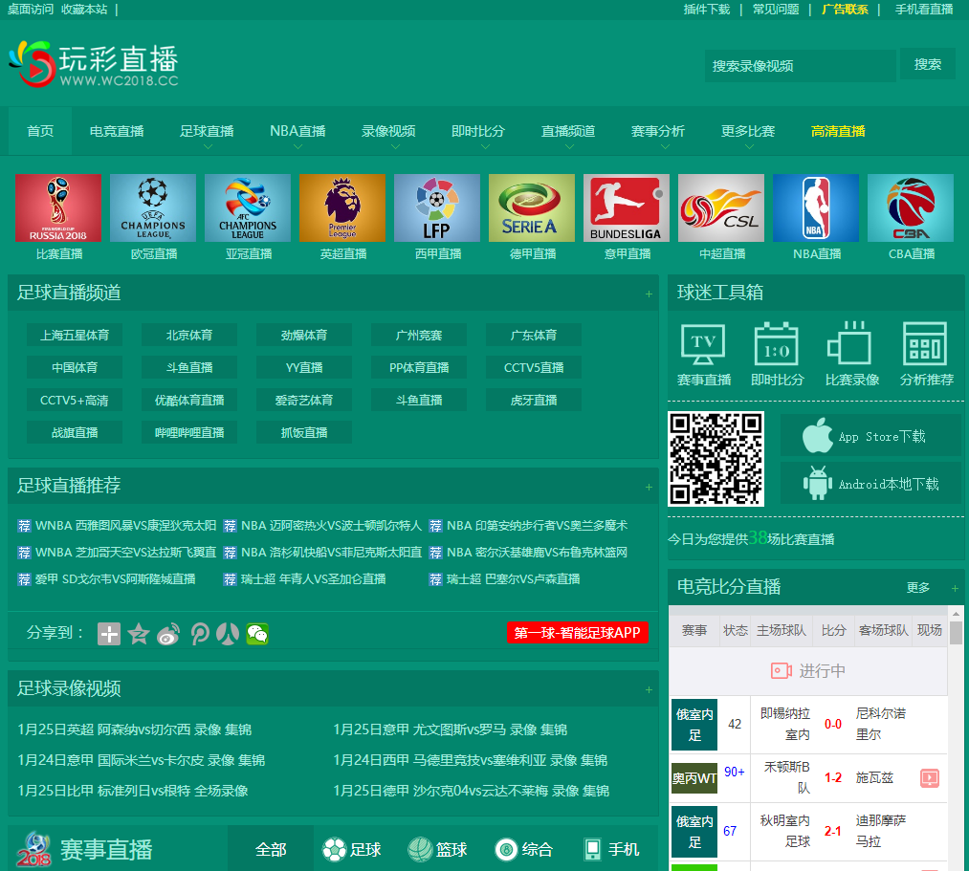
Task: Share via the WeChat icon
Action: pyautogui.click(x=257, y=633)
